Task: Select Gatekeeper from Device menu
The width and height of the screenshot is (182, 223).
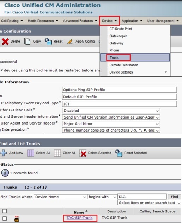Action: 118,36
